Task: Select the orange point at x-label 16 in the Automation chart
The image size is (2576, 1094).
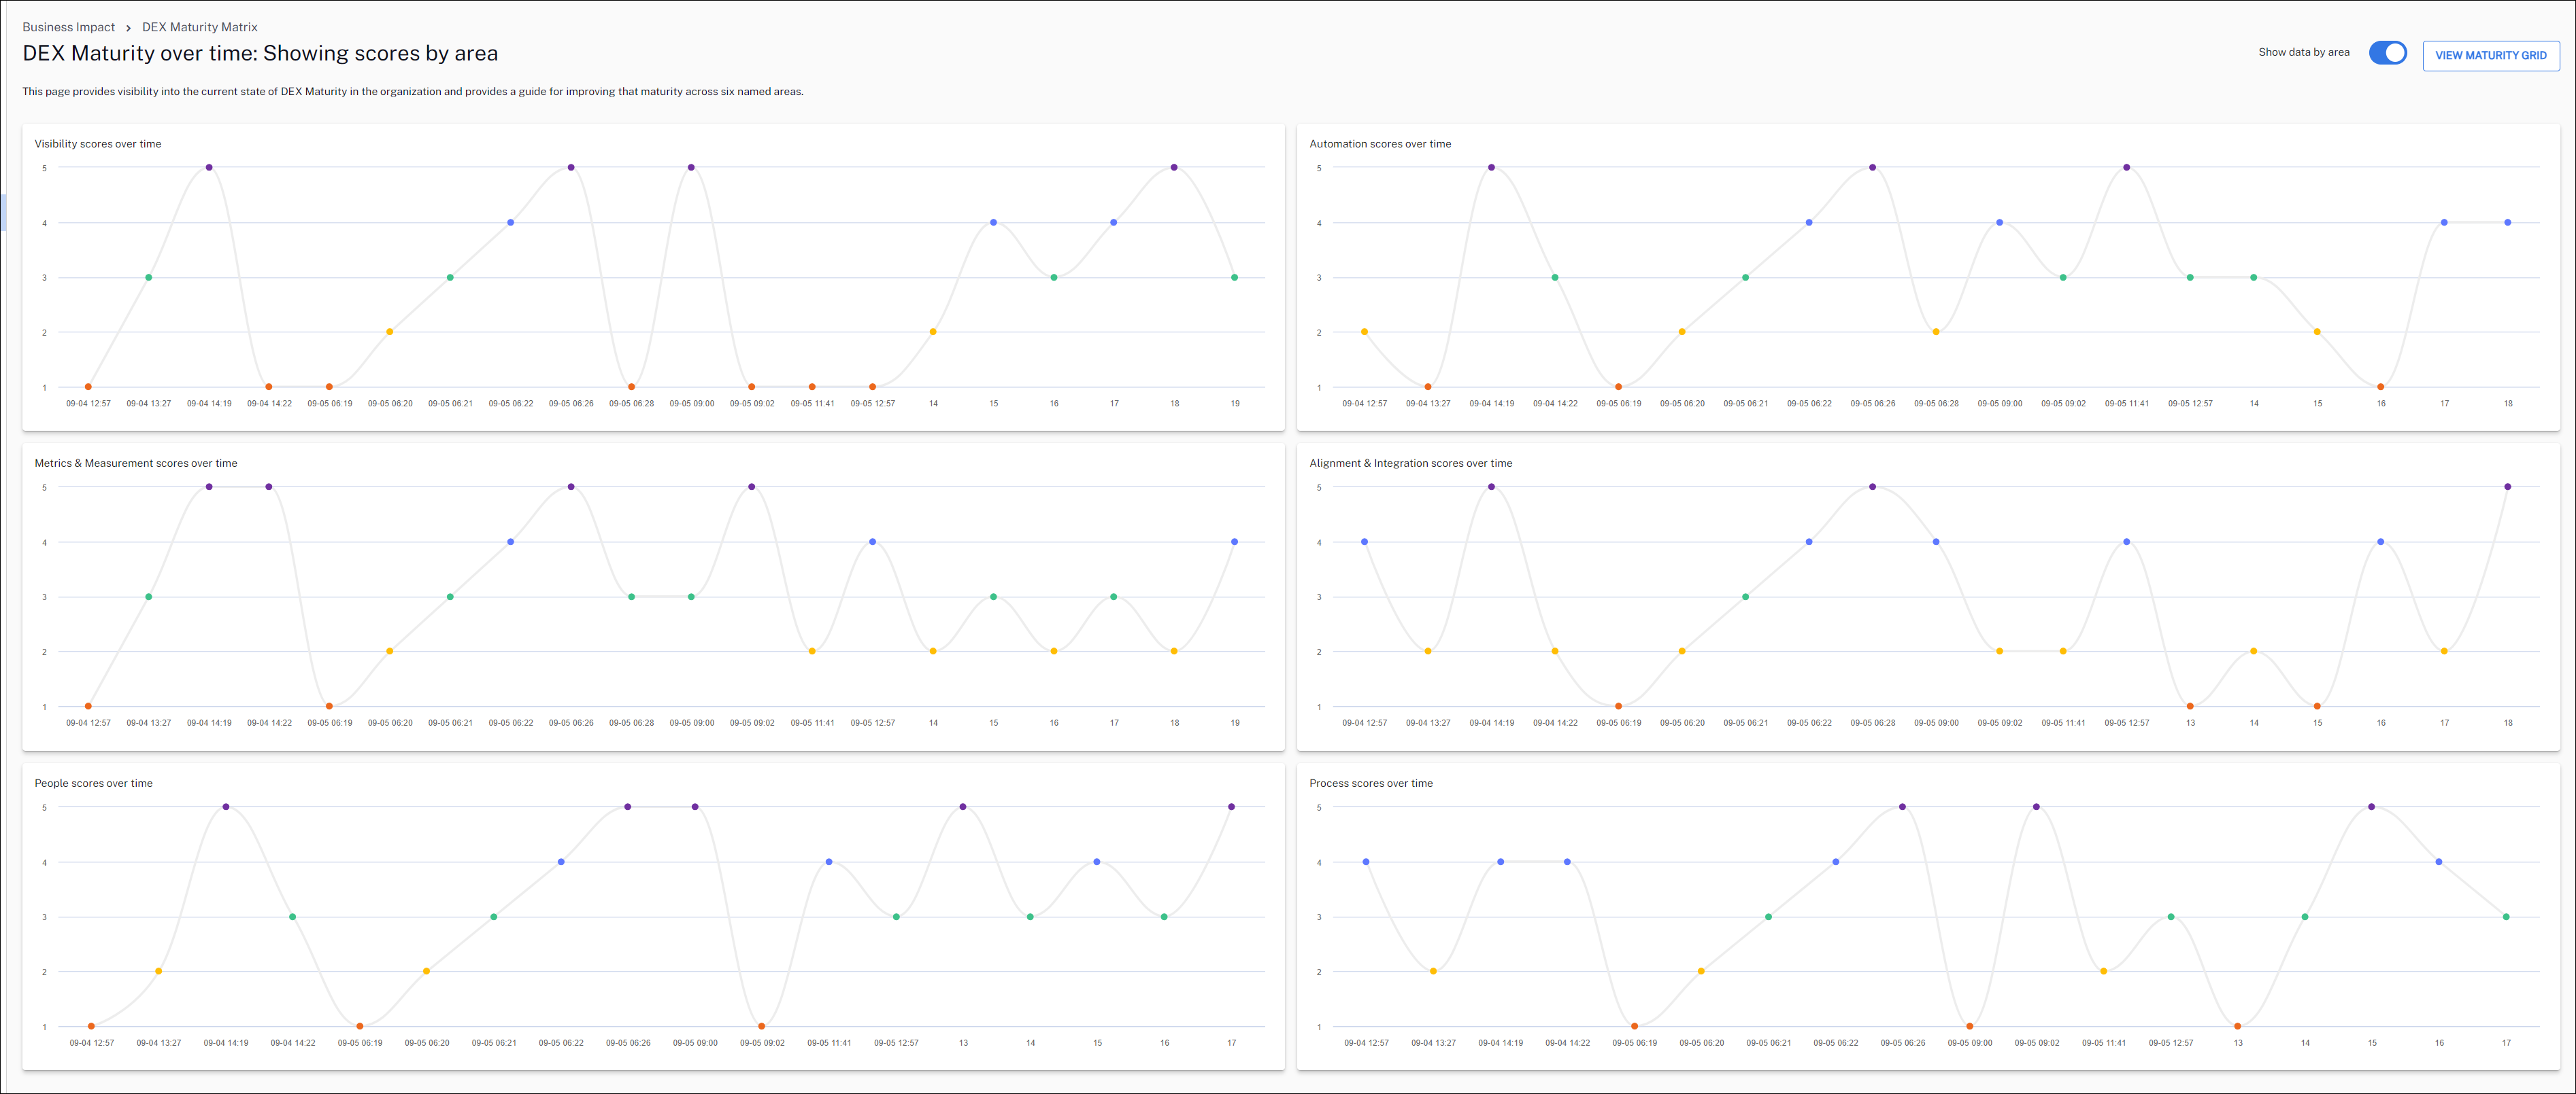Action: pyautogui.click(x=2380, y=387)
